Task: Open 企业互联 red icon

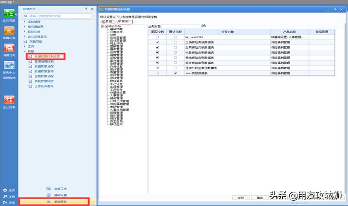Action: pos(9,100)
